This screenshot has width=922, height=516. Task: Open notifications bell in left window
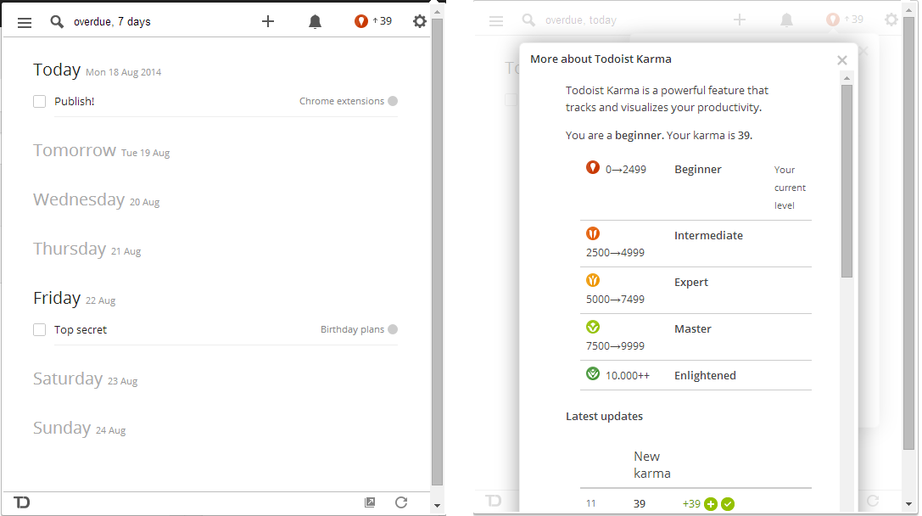[x=316, y=22]
